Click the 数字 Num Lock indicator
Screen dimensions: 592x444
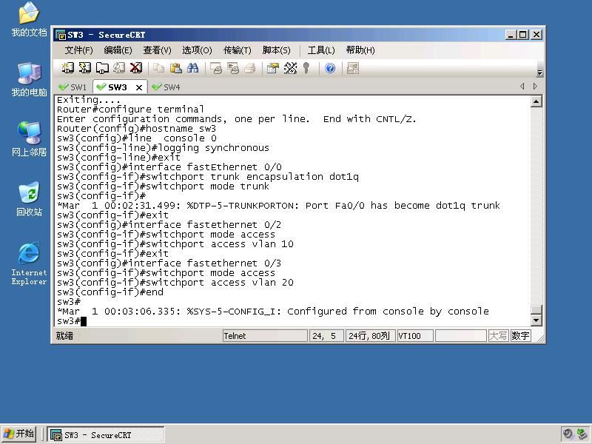(x=520, y=336)
